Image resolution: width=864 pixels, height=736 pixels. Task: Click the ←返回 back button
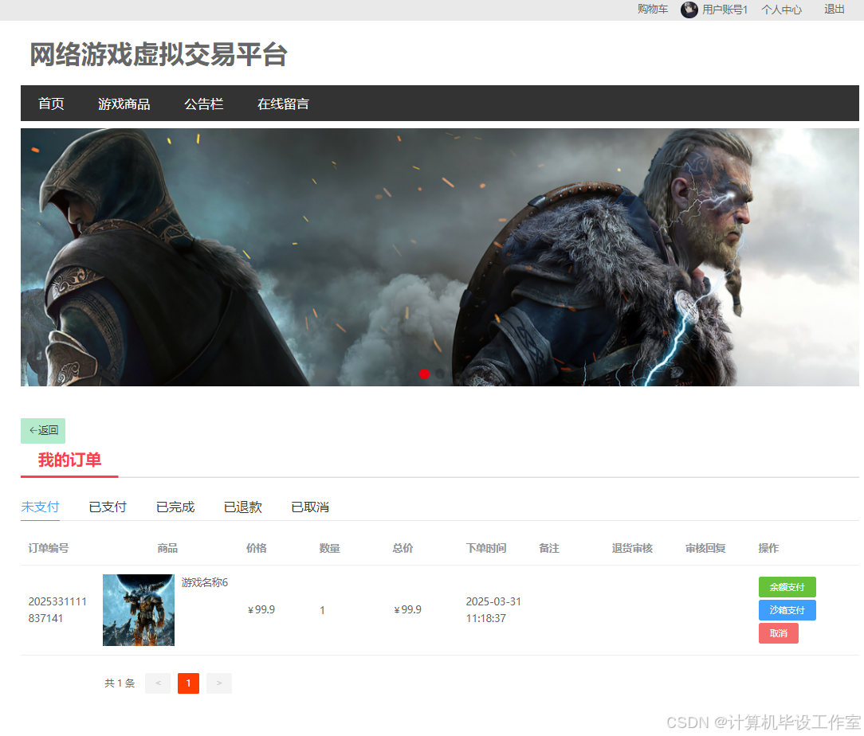pyautogui.click(x=43, y=430)
